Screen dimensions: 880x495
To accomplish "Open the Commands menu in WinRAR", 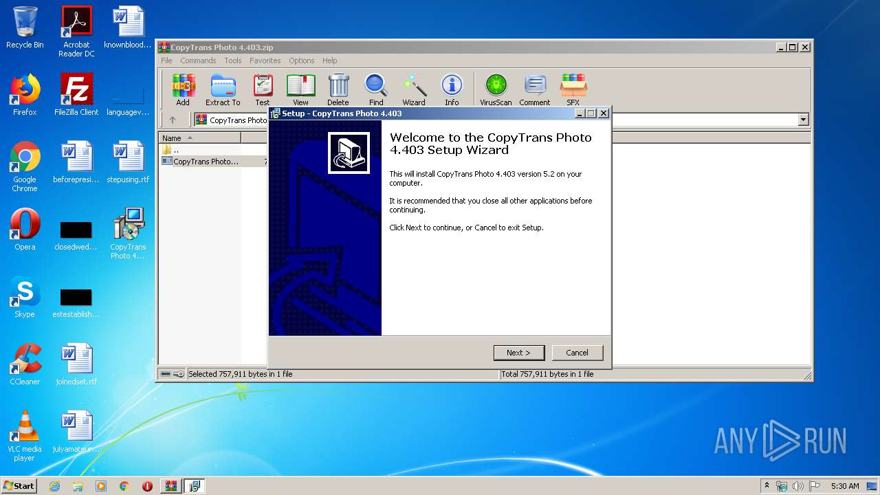I will (x=198, y=60).
